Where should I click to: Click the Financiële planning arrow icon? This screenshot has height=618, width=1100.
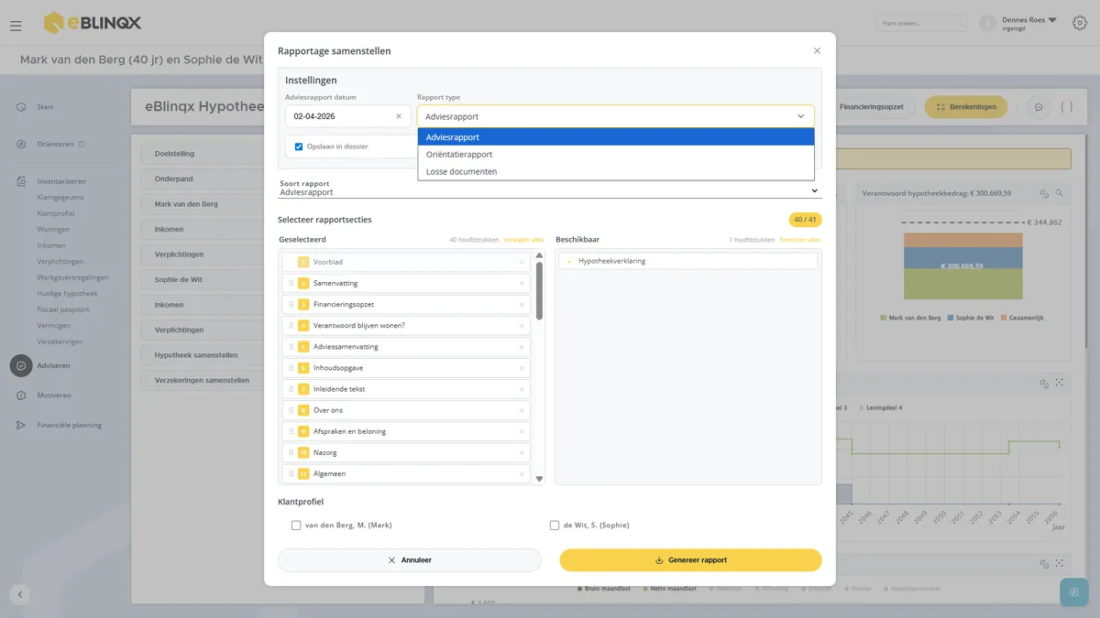click(x=21, y=425)
